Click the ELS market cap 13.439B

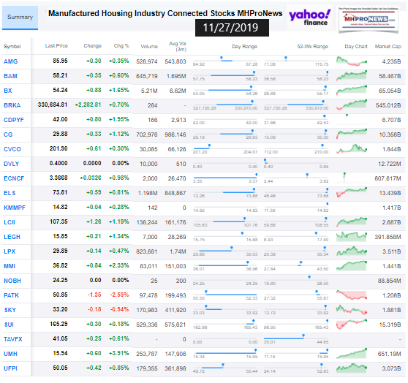coord(390,193)
